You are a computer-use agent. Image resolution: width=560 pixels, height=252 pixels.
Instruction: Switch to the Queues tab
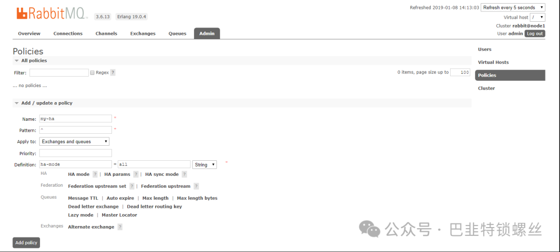(x=177, y=34)
